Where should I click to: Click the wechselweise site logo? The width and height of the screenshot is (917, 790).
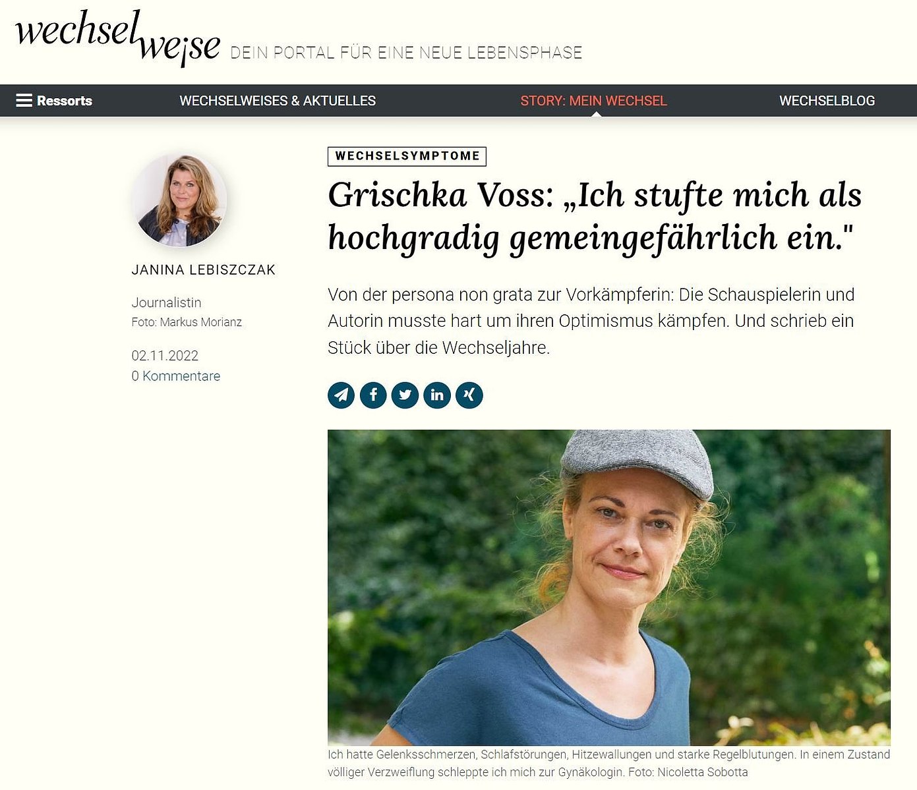117,38
